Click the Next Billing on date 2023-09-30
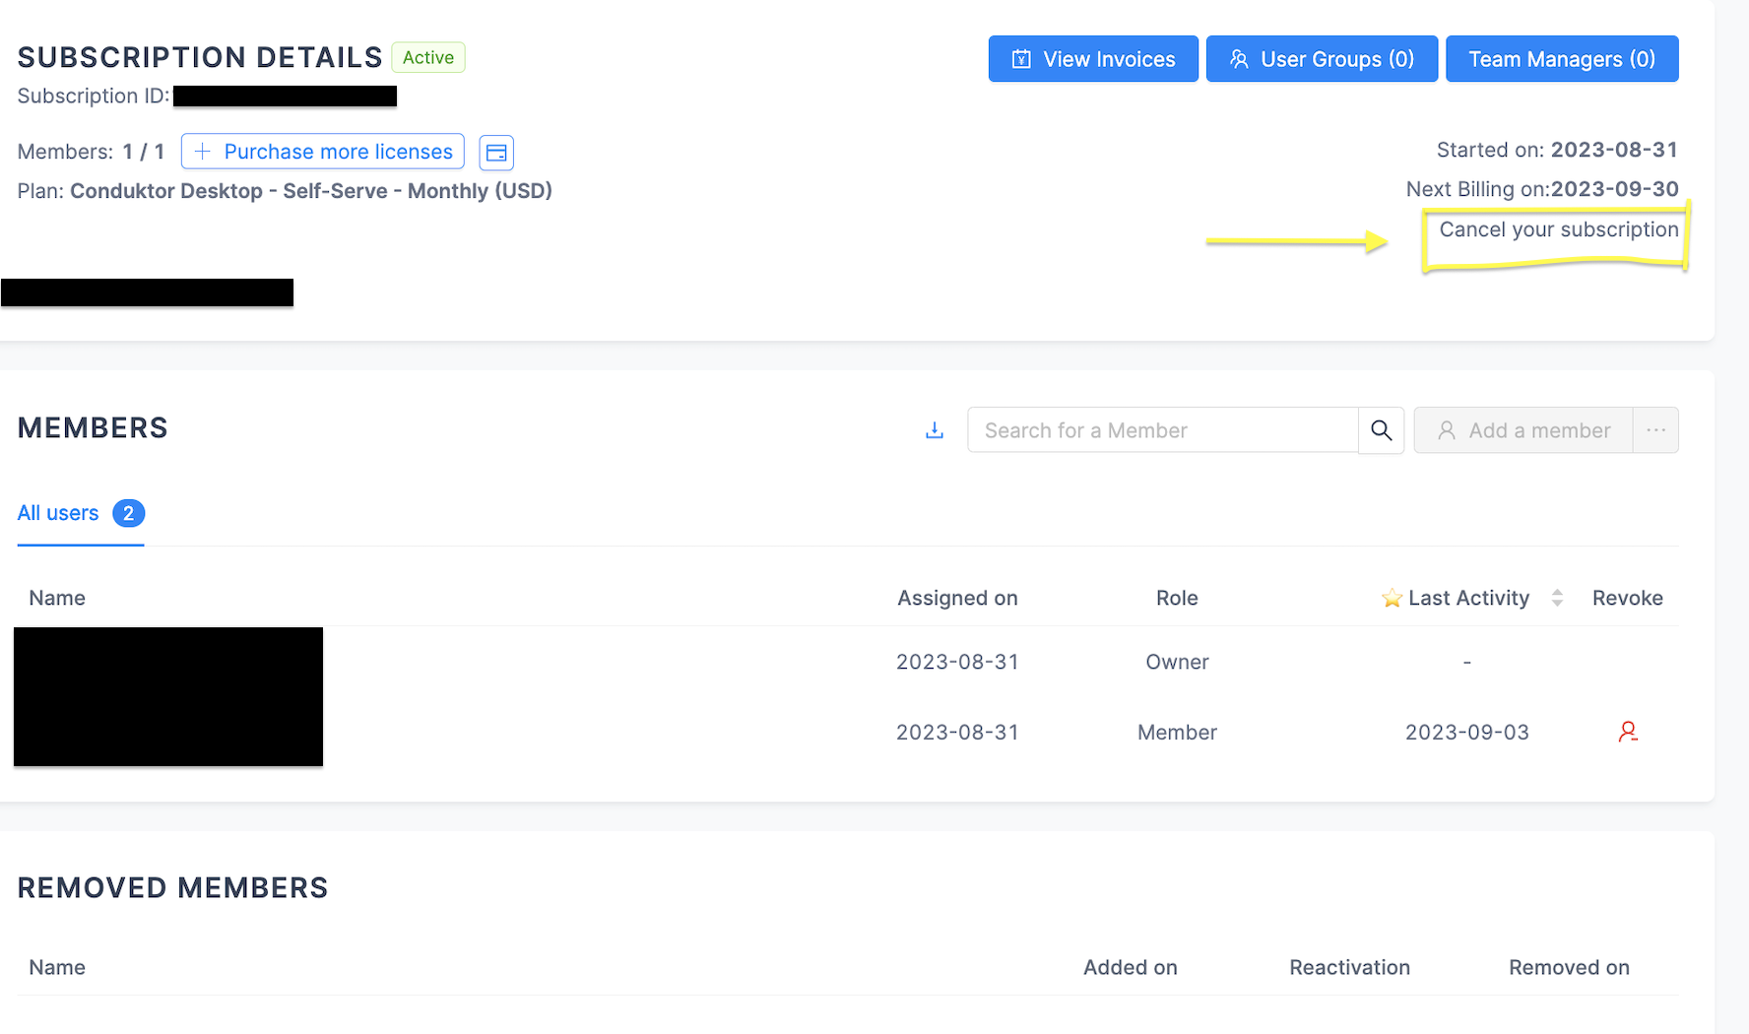Image resolution: width=1749 pixels, height=1034 pixels. [x=1614, y=189]
